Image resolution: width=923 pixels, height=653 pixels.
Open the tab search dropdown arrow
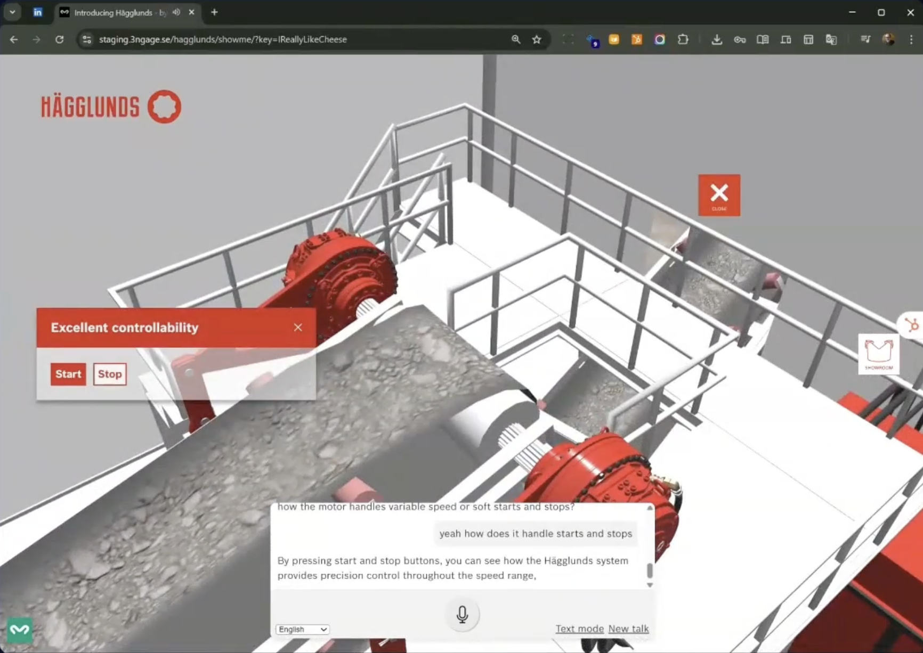(x=12, y=12)
